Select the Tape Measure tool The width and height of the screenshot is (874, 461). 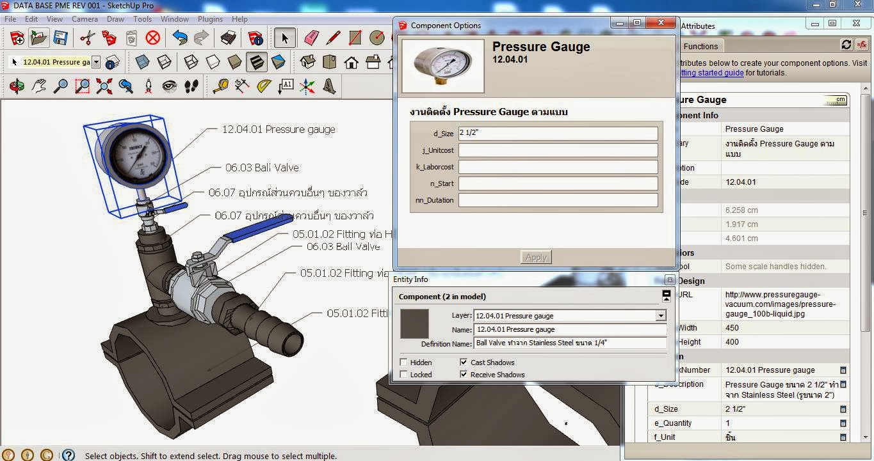(220, 86)
